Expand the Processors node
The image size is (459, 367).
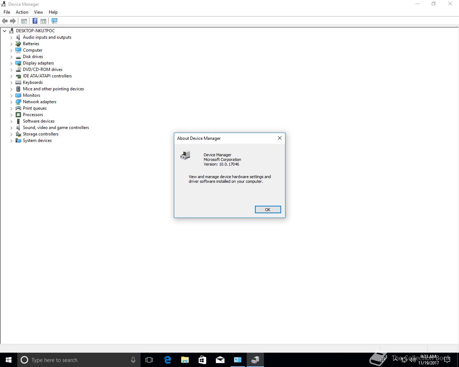[11, 115]
